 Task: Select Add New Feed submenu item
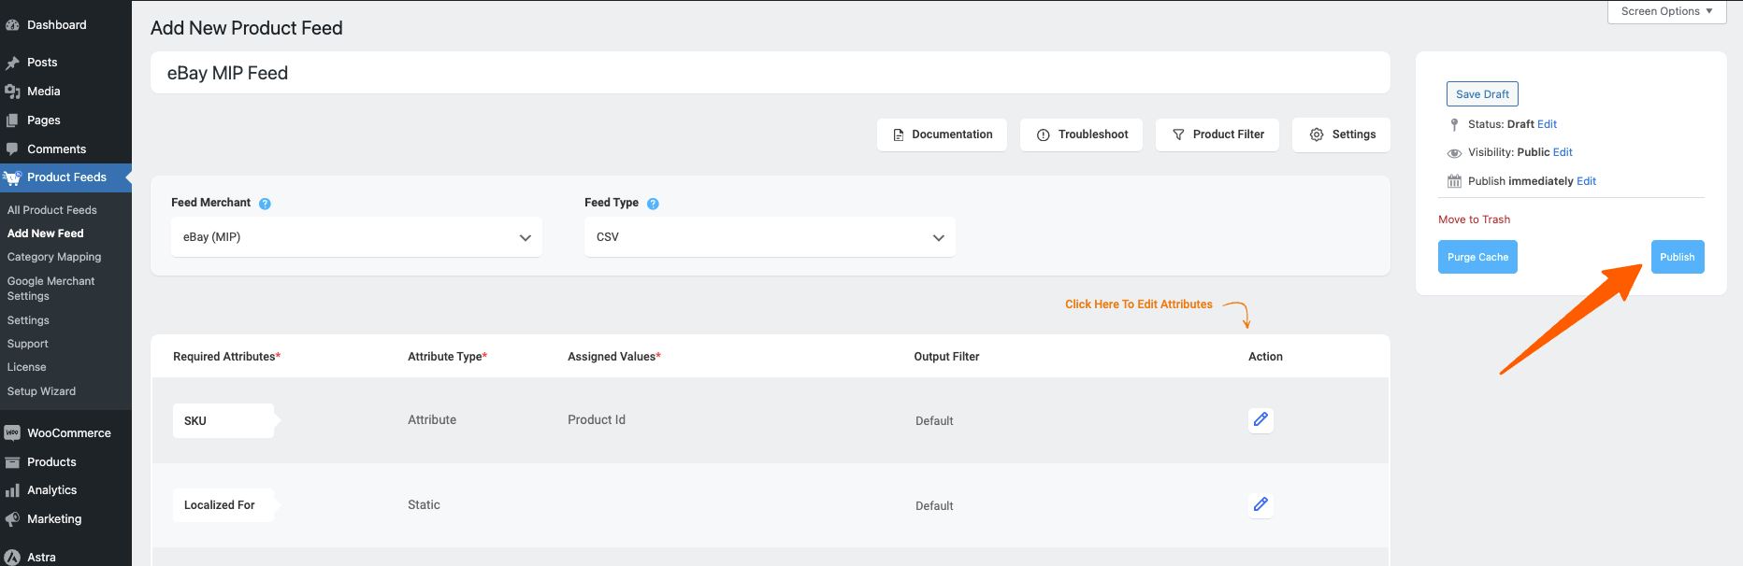(x=46, y=233)
